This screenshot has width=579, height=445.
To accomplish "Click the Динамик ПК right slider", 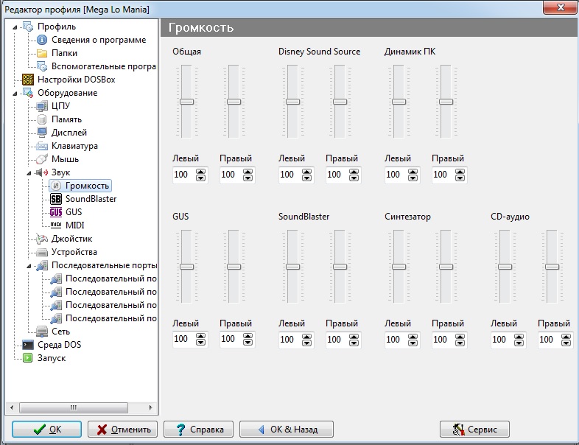I will 446,102.
